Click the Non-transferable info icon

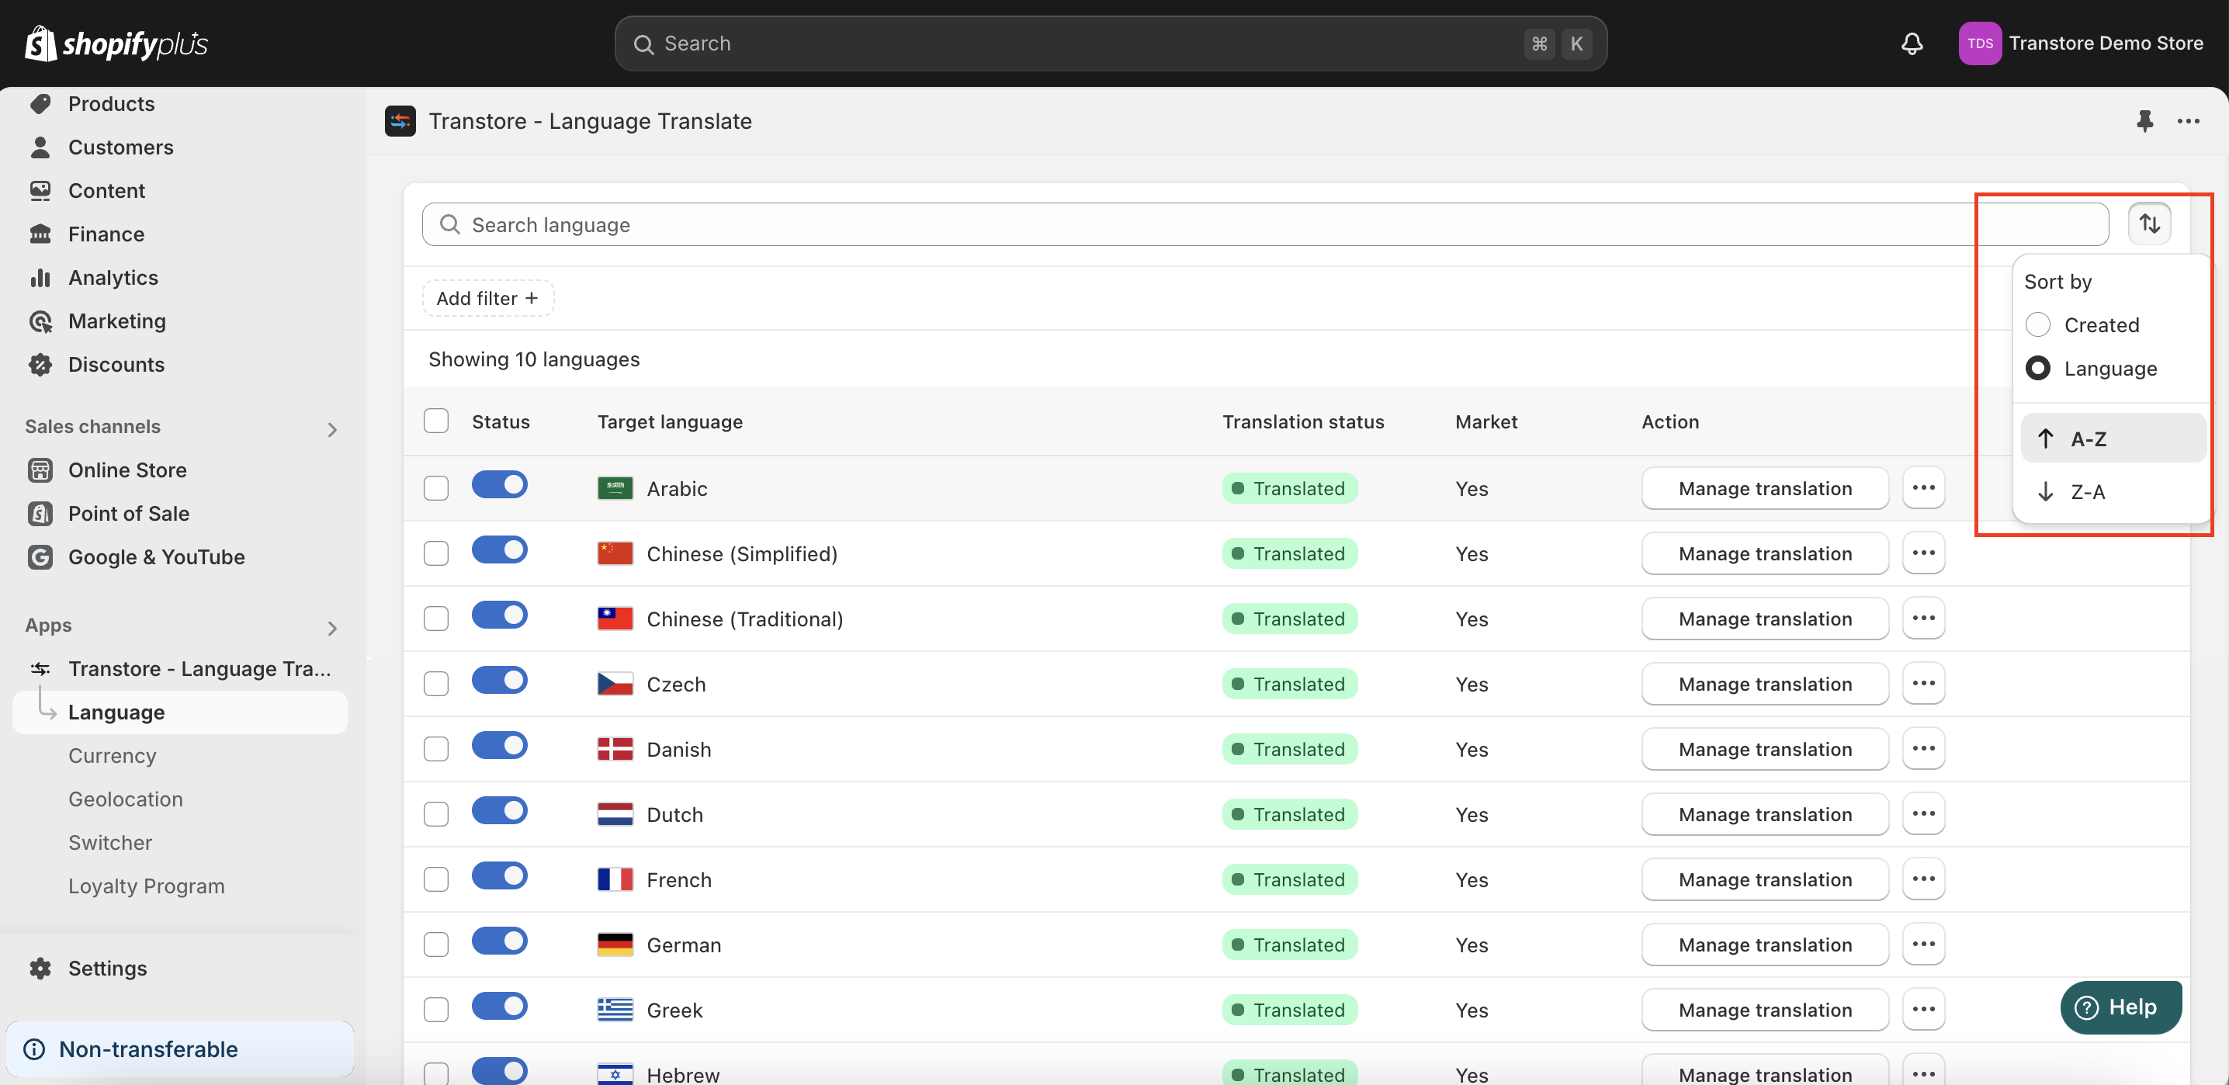point(35,1049)
